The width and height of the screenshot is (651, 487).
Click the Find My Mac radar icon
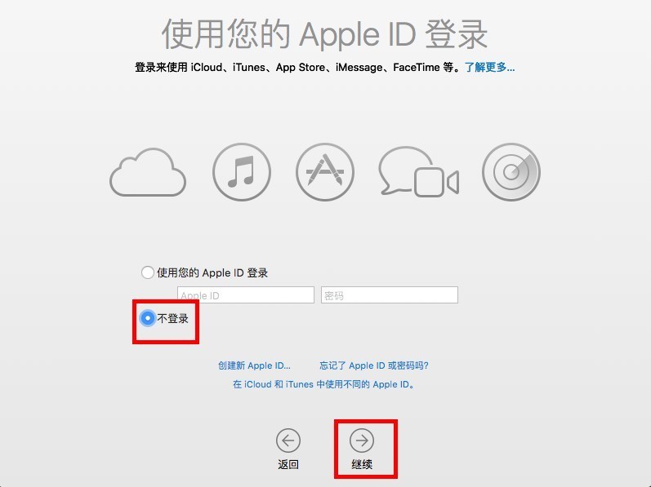[511, 172]
